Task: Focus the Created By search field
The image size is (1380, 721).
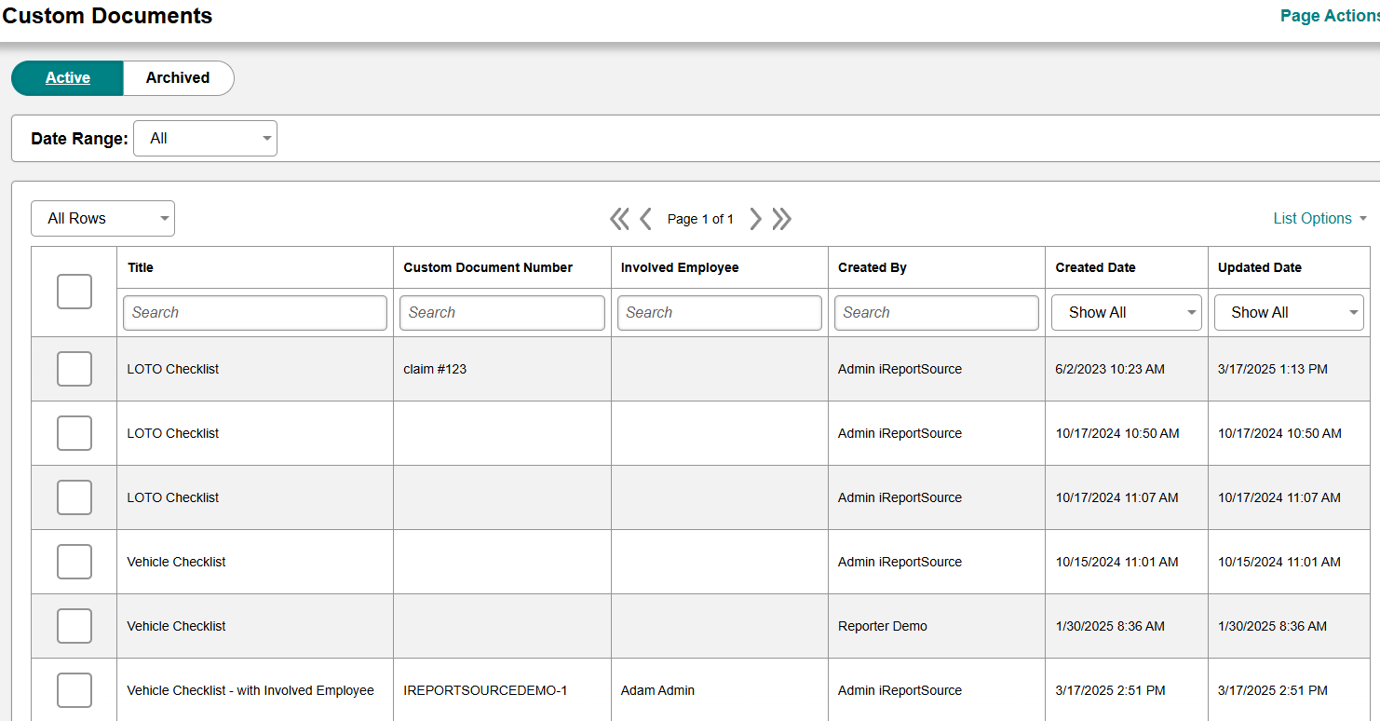Action: click(x=937, y=313)
